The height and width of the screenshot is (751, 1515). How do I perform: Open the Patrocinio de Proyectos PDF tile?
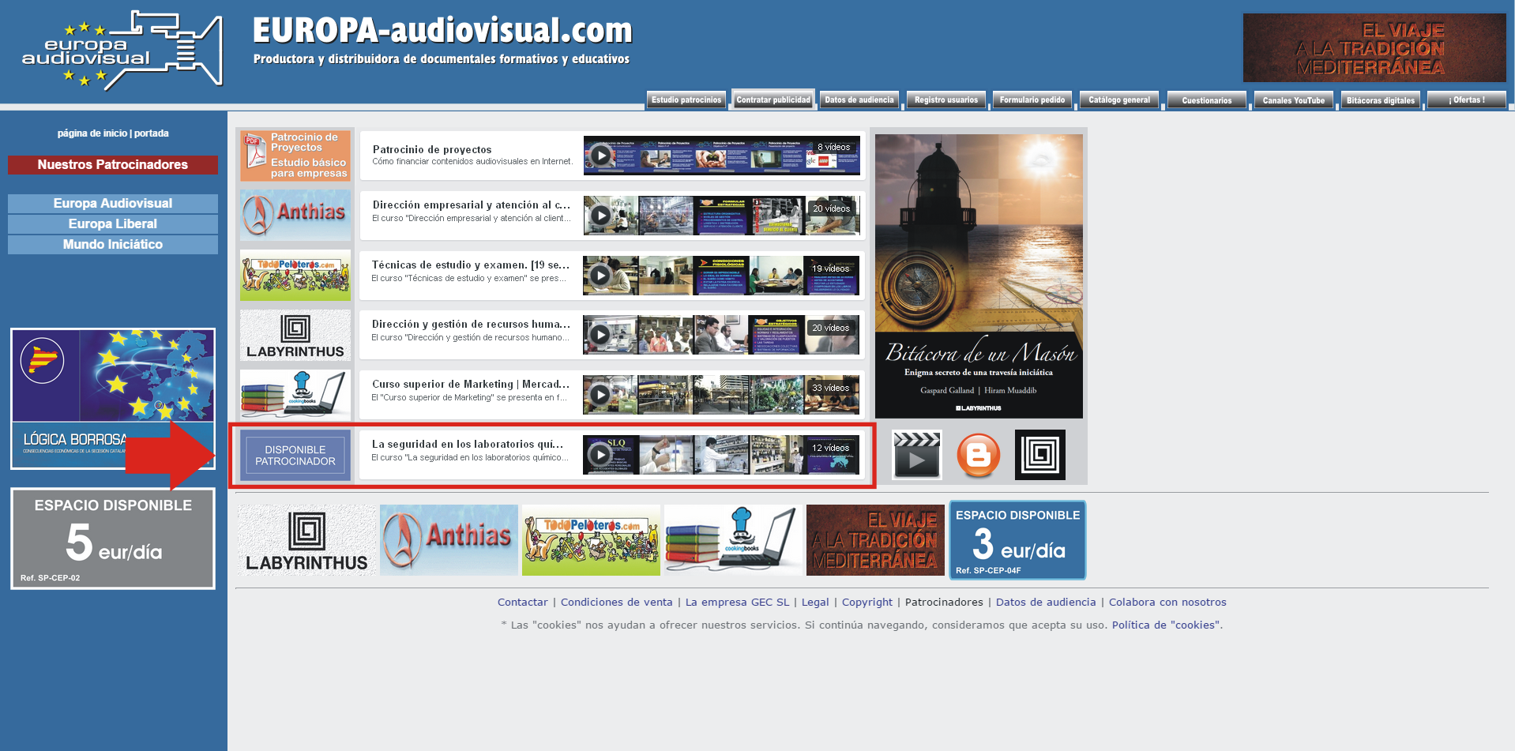pyautogui.click(x=295, y=156)
